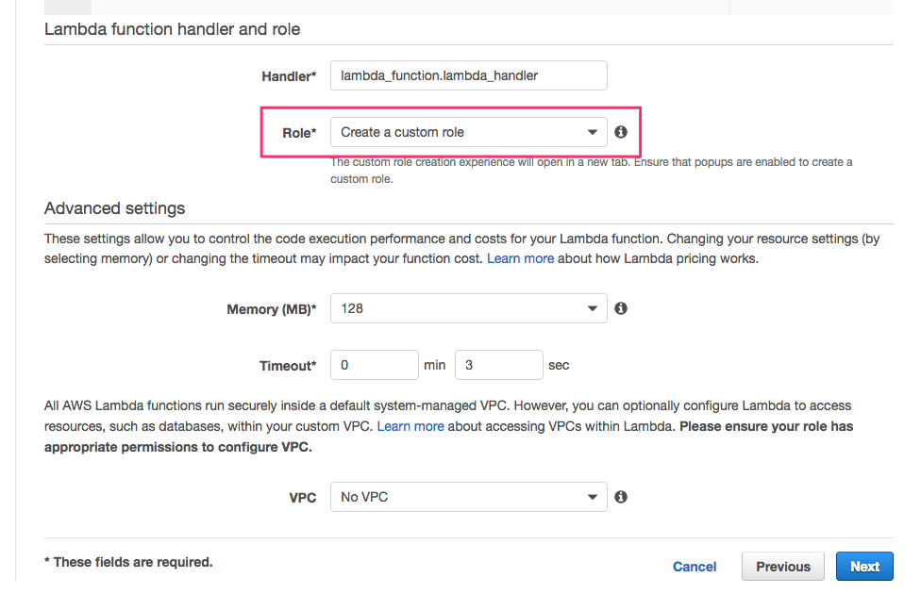Image resolution: width=921 pixels, height=594 pixels.
Task: Click the Timeout seconds field showing 3
Action: coord(498,365)
